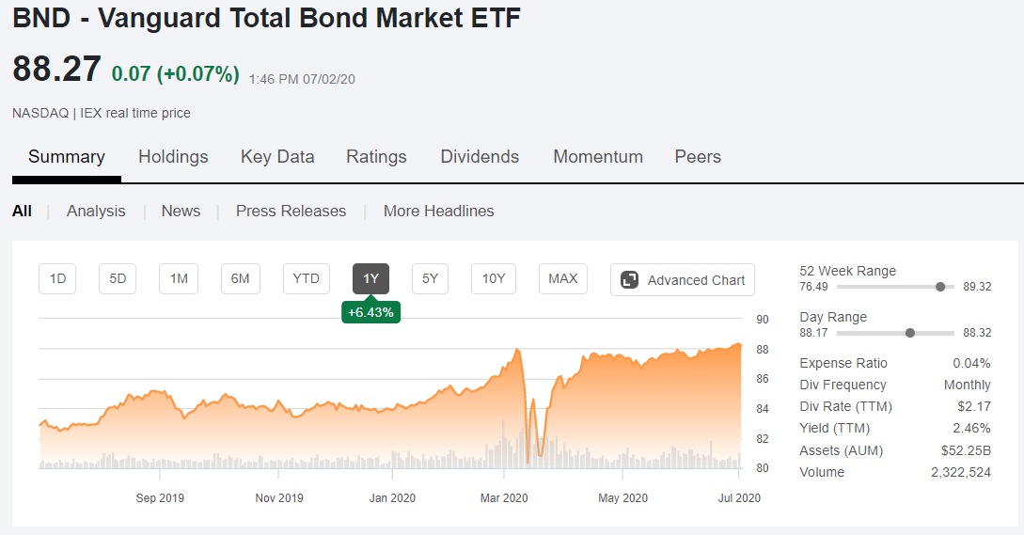Show the 10Y price chart
The height and width of the screenshot is (535, 1024).
click(494, 279)
